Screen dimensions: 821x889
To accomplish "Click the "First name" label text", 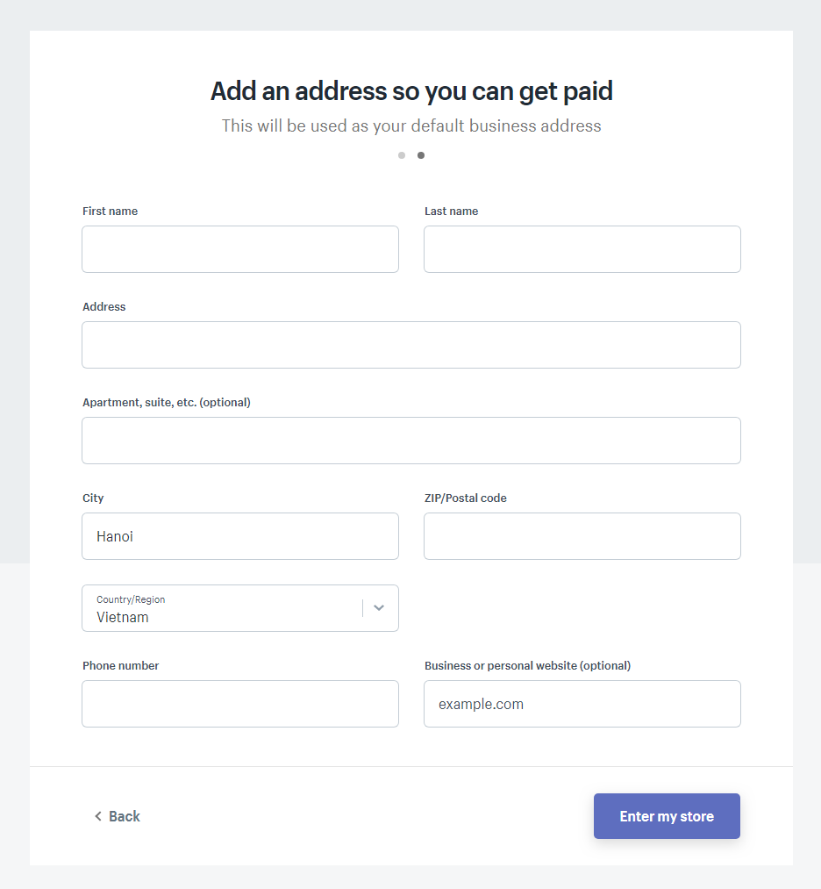I will (x=111, y=211).
